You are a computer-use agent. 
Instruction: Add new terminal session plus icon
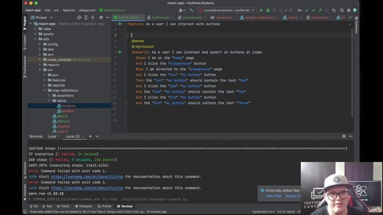tap(90, 136)
